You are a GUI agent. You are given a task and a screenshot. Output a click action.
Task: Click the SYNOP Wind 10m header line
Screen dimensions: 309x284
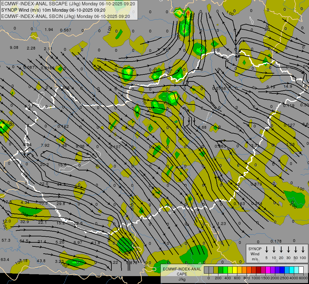[x=53, y=10]
